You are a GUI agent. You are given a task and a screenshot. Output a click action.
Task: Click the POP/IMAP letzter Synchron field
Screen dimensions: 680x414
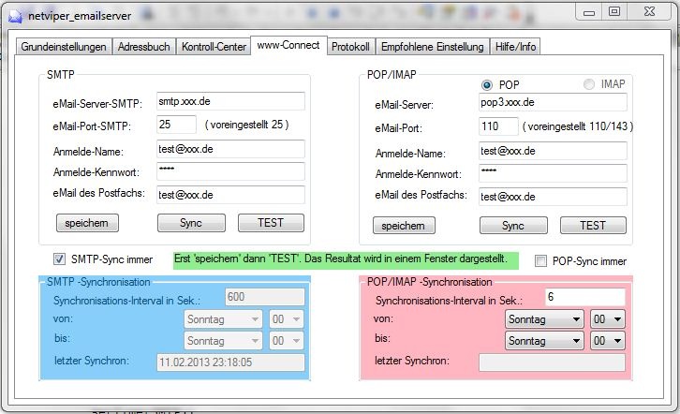[x=552, y=362]
